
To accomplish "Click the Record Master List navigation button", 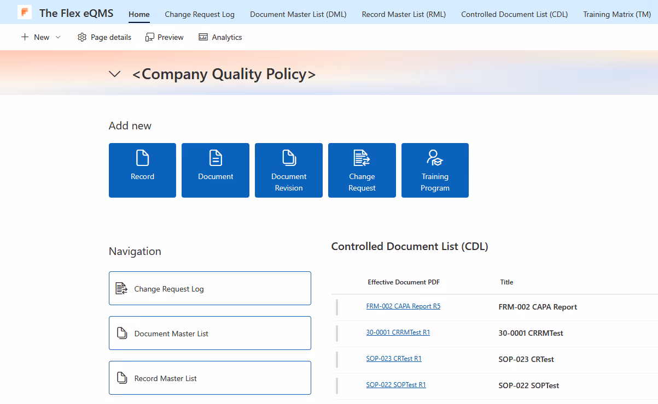I will [210, 377].
